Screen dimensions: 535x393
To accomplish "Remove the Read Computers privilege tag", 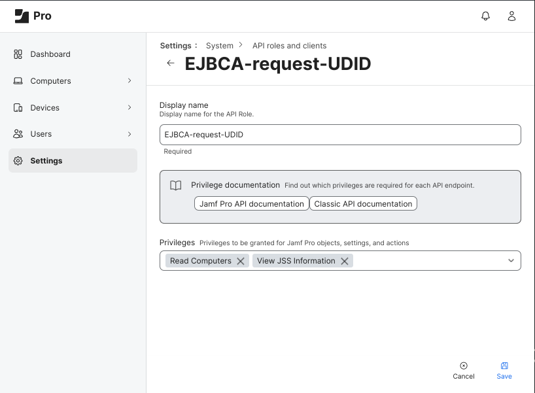I will [241, 261].
